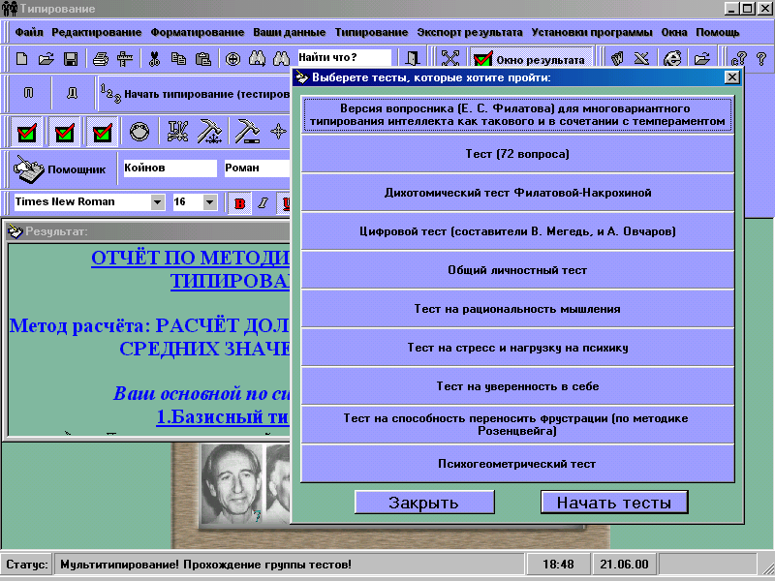Viewport: 775px width, 581px height.
Task: Click 'Начать типирование' toolbar button
Action: click(195, 93)
